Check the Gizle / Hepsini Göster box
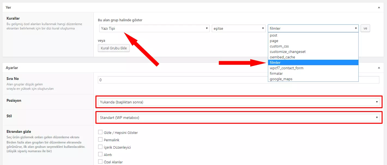The image size is (387, 165). (100, 132)
